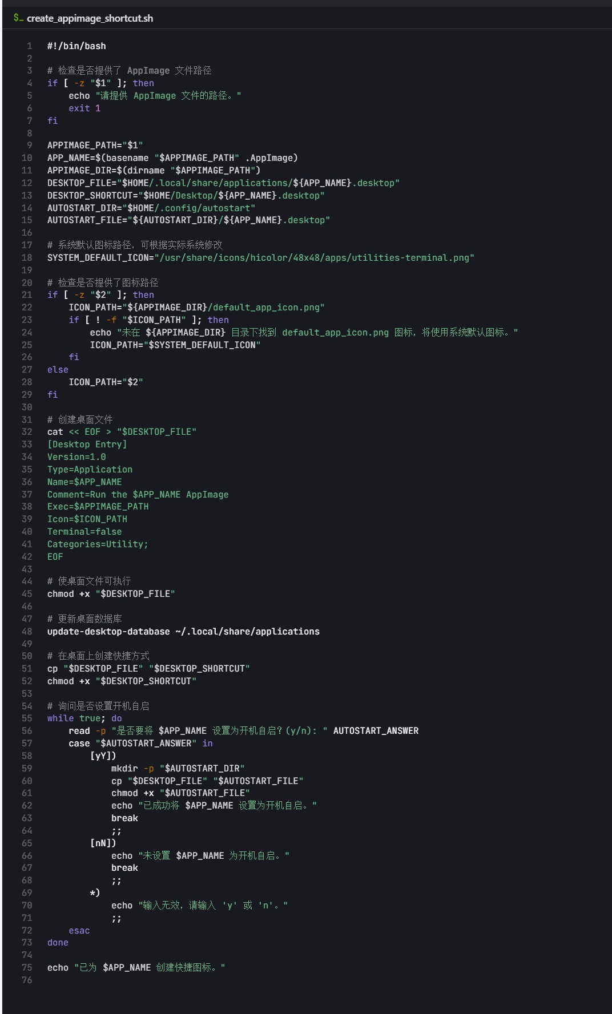Click the 'done' keyword on line 73
Image resolution: width=612 pixels, height=1014 pixels.
click(58, 942)
